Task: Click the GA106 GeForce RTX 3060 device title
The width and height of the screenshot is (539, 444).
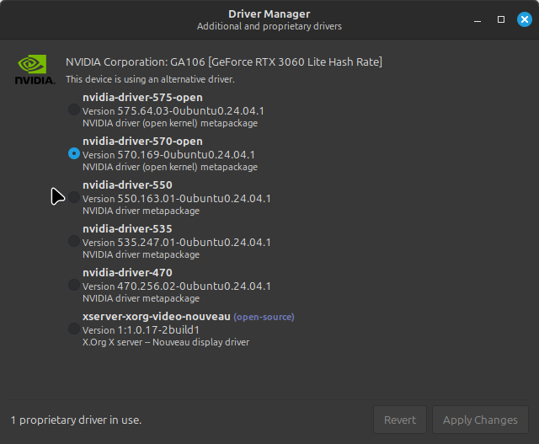Action: point(224,62)
